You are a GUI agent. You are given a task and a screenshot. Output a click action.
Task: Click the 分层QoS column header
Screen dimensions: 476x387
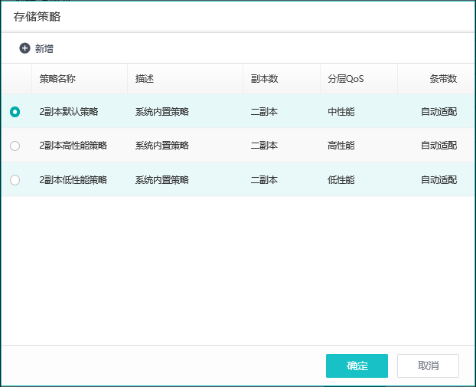pos(345,79)
